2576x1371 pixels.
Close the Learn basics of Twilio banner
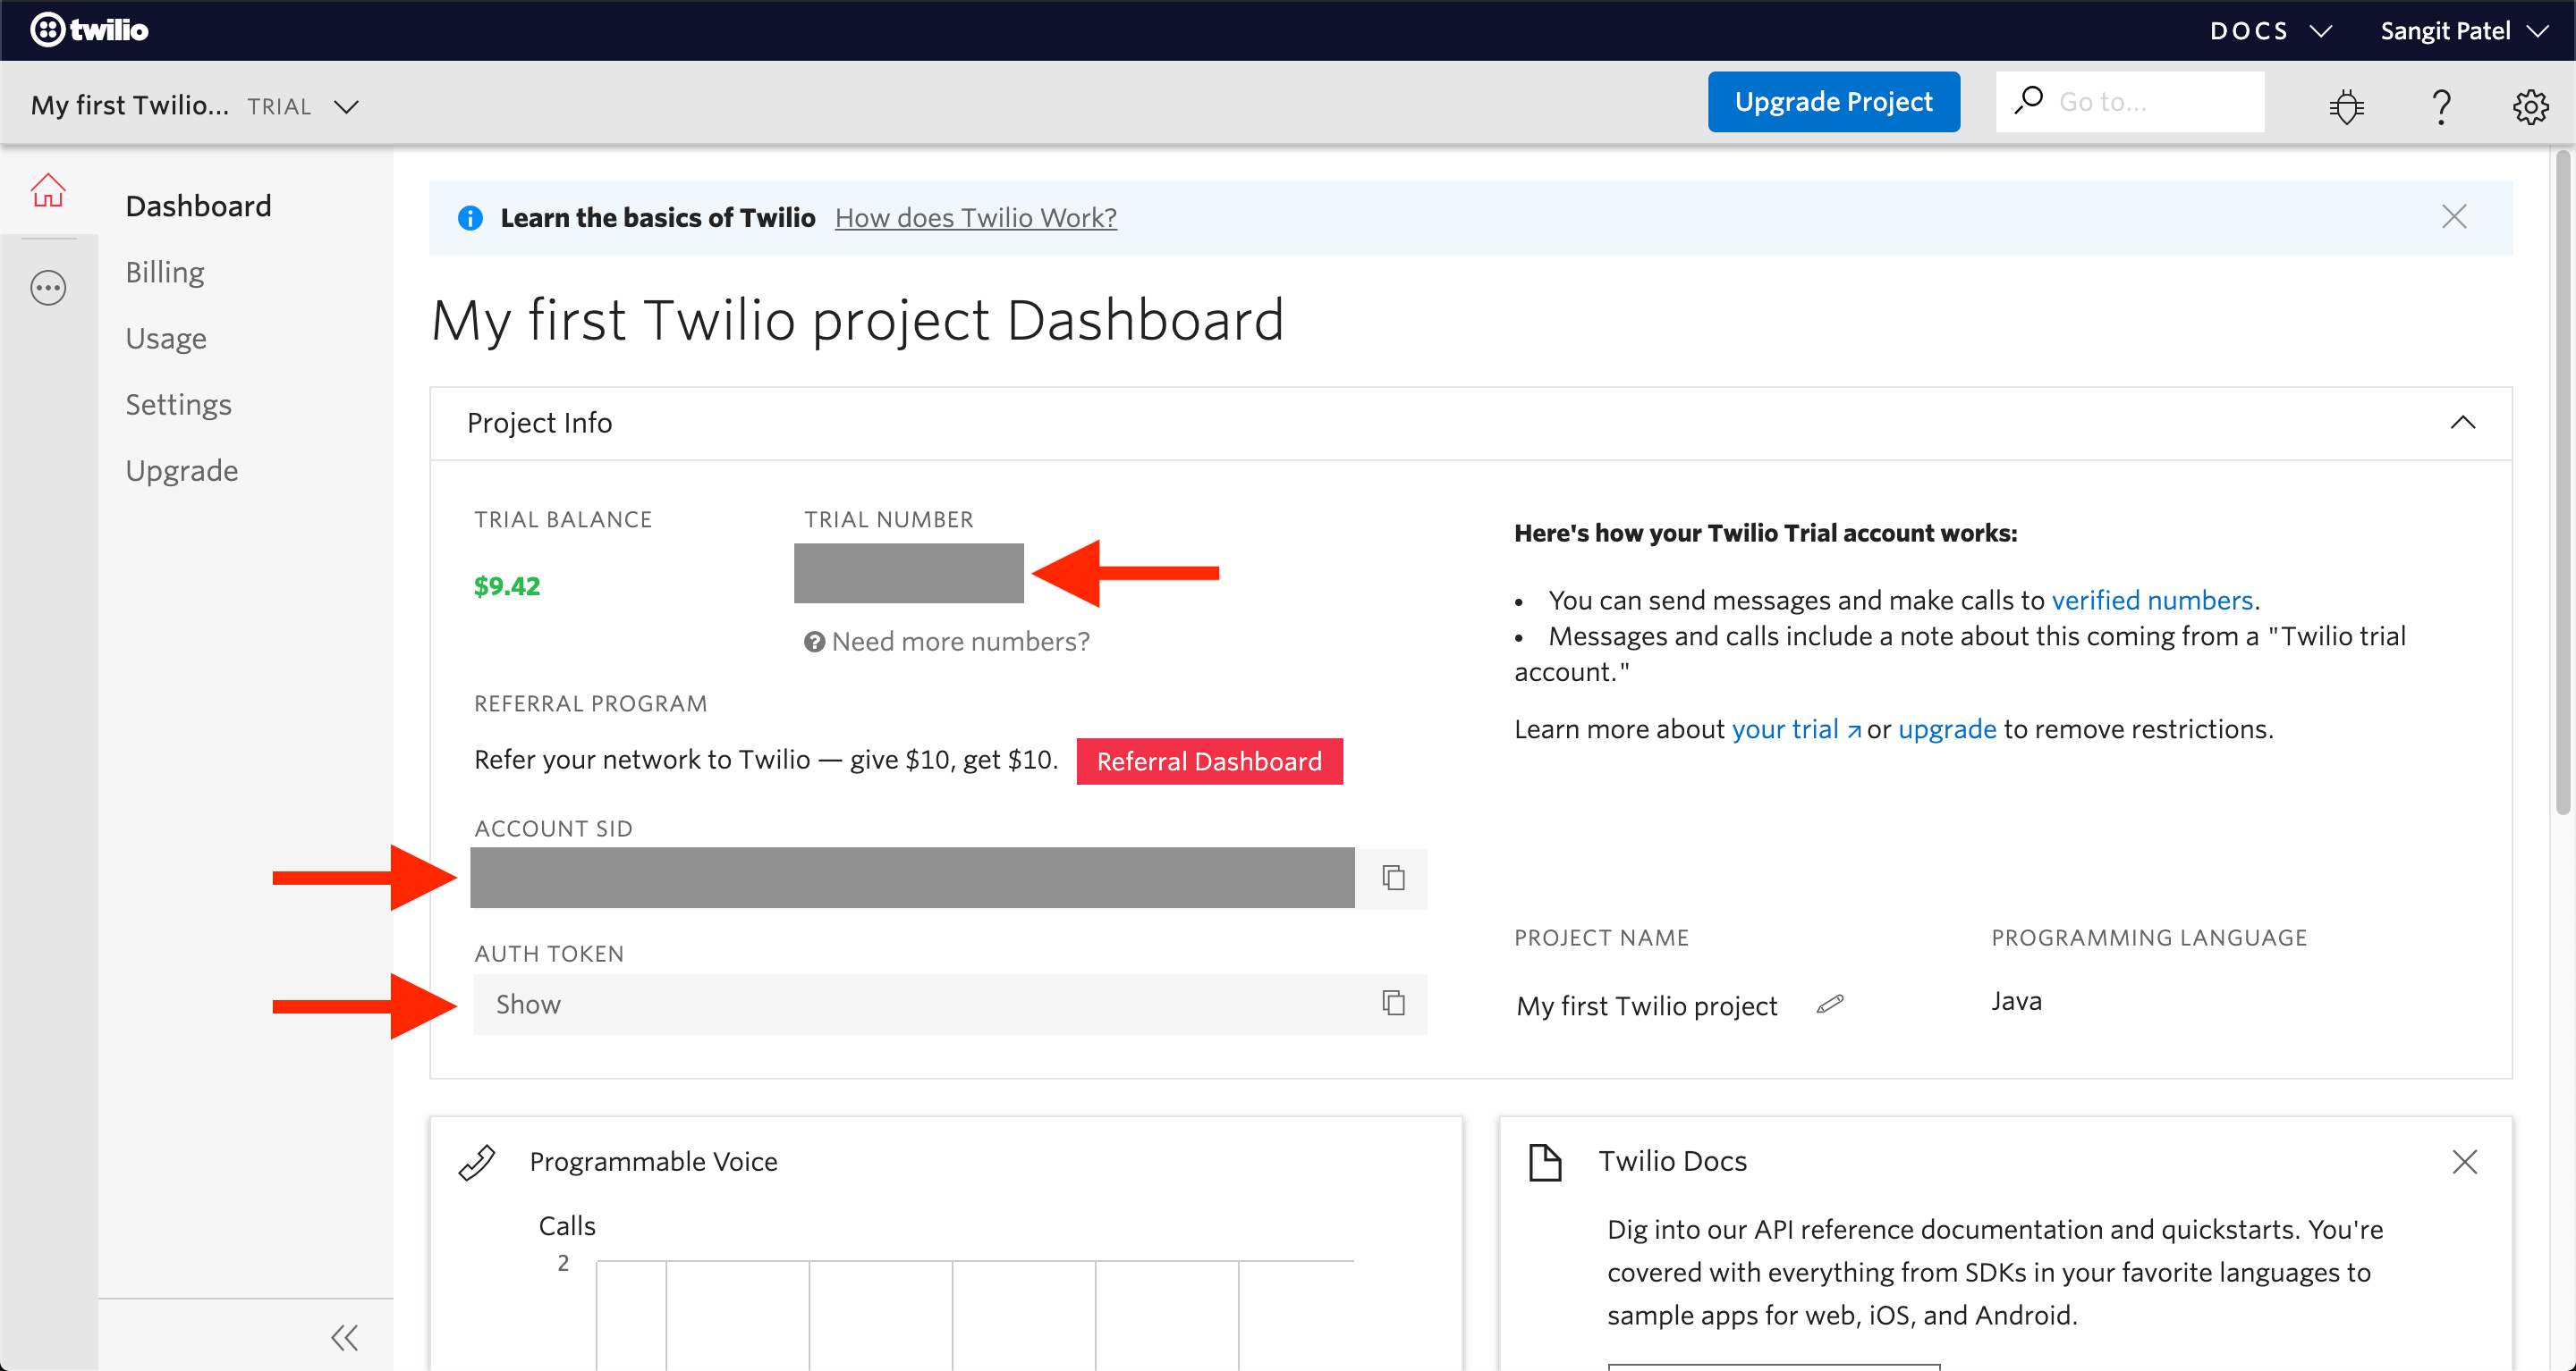click(x=2455, y=216)
